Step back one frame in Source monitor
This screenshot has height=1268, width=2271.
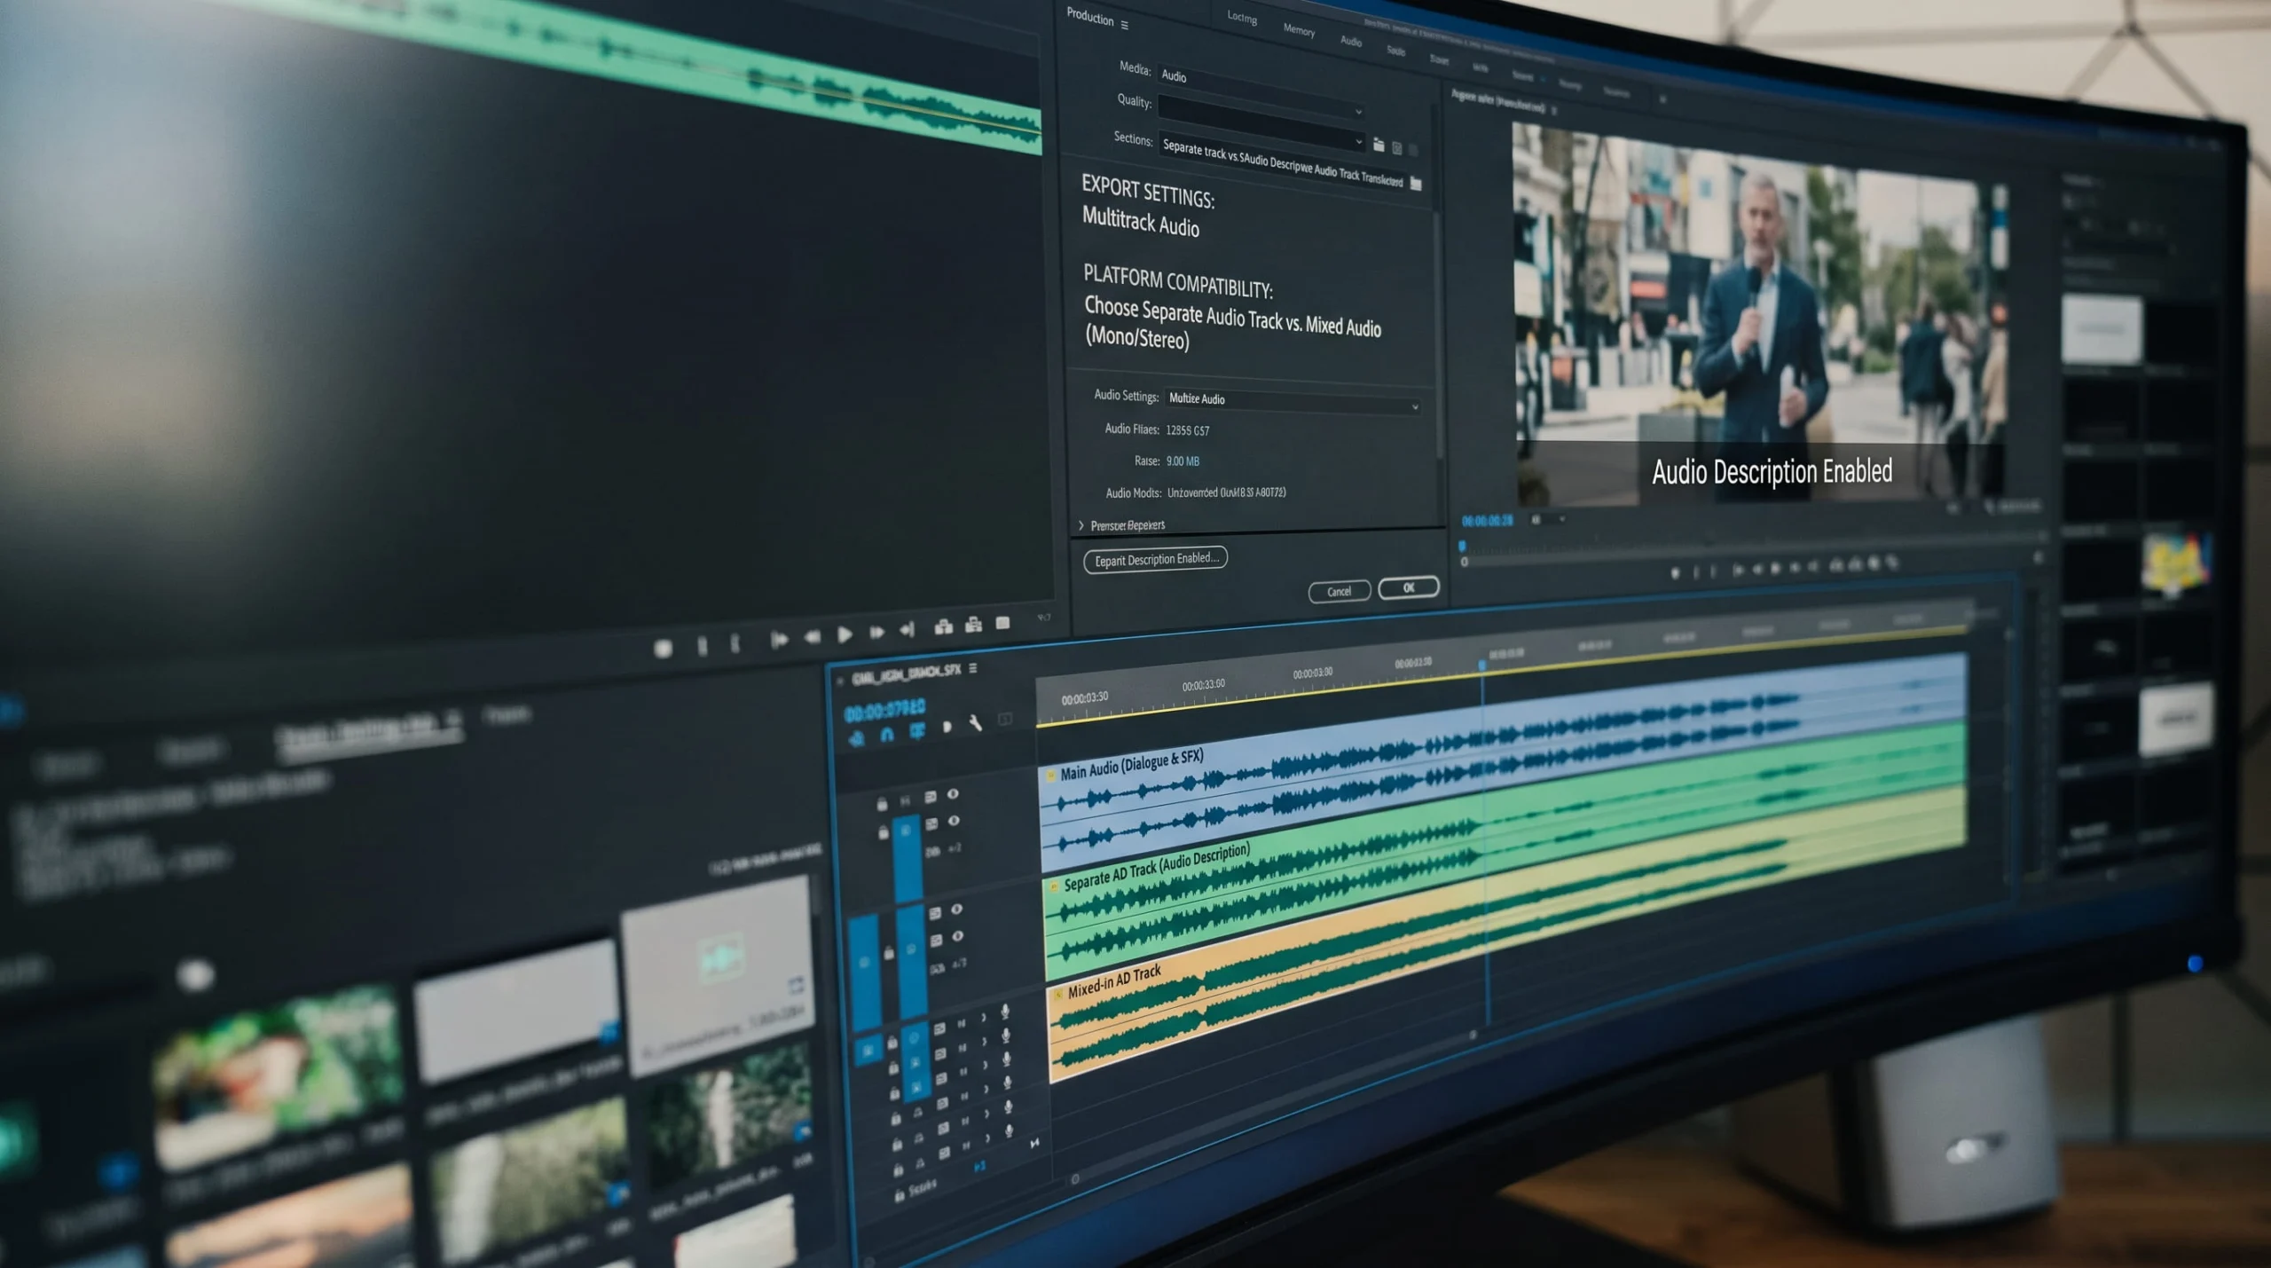tap(812, 637)
